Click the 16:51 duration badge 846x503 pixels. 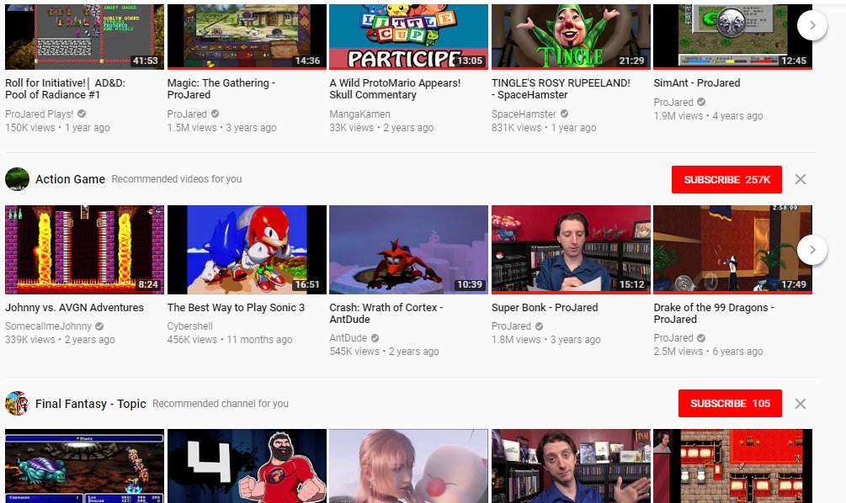307,284
